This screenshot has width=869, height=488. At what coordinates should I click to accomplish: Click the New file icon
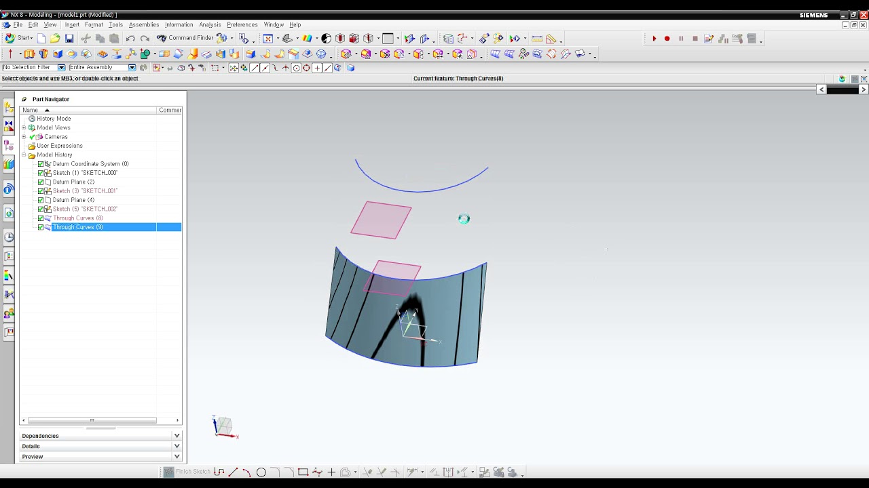[41, 39]
